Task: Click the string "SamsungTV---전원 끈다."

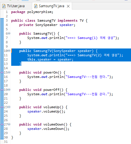Action: (x=87, y=94)
